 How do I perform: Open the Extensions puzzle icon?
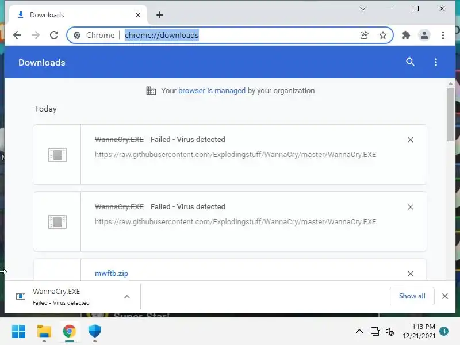[x=406, y=35]
